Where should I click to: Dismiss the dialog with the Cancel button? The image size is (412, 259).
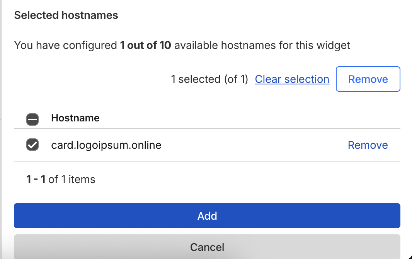(x=207, y=247)
